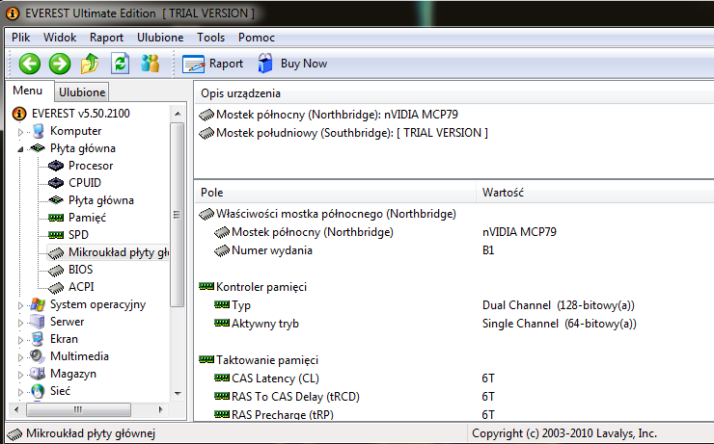714x444 pixels.
Task: Click the Pamięć memory module icon
Action: coord(56,218)
